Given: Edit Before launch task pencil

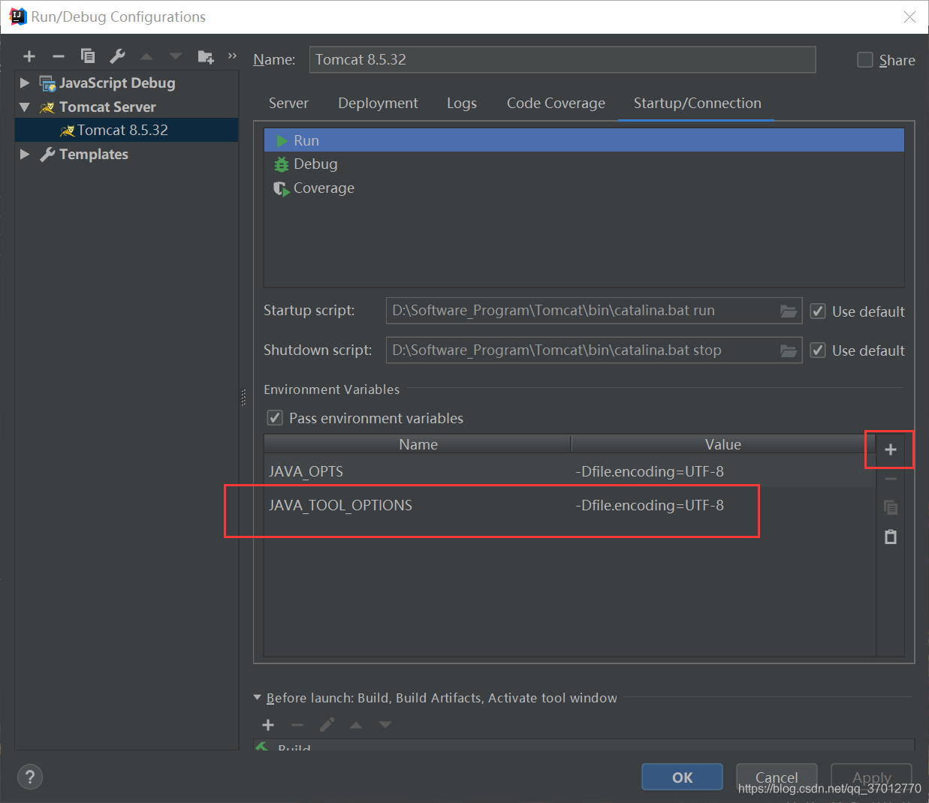Looking at the screenshot, I should coord(327,725).
